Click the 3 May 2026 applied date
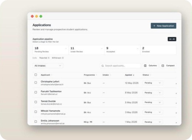 pos(131,112)
